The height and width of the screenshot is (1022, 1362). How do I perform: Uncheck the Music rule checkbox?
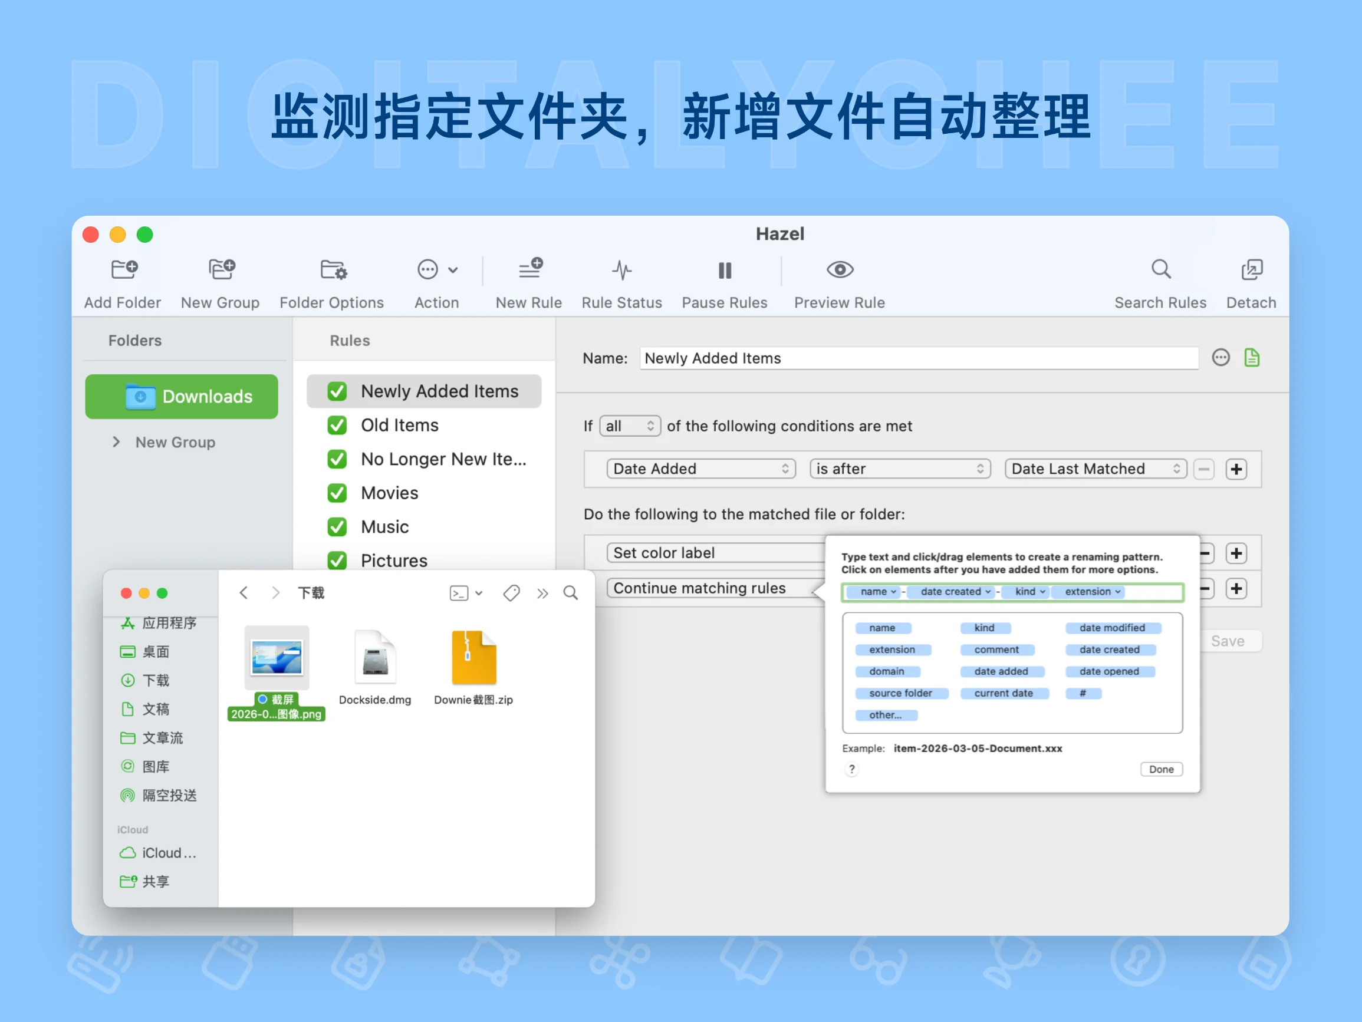pos(337,527)
